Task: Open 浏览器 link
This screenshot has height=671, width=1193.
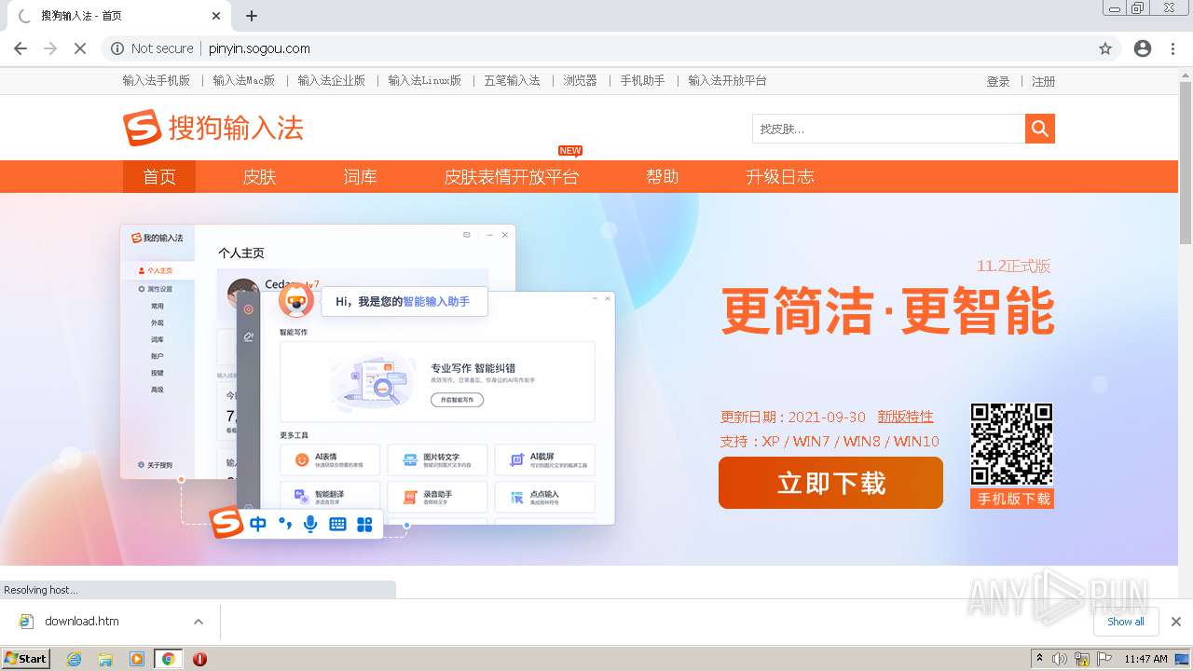Action: (580, 81)
